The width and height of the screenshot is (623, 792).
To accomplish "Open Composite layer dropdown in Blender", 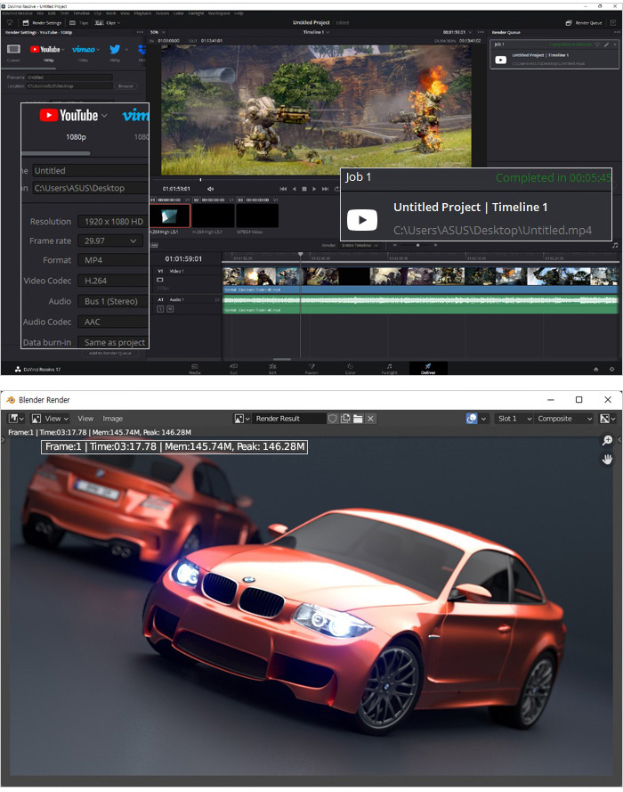I will [564, 418].
